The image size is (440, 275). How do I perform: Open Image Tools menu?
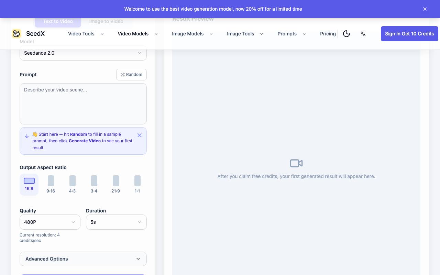(245, 34)
